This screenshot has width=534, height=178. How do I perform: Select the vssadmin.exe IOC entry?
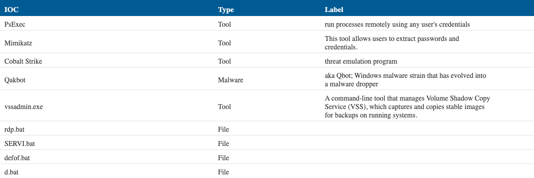pos(24,107)
